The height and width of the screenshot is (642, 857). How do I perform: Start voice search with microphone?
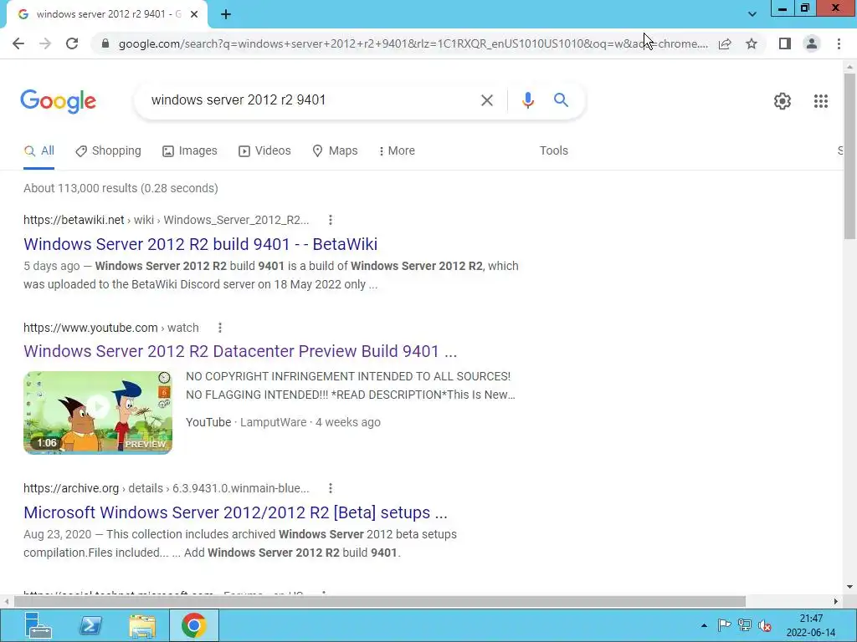click(527, 100)
